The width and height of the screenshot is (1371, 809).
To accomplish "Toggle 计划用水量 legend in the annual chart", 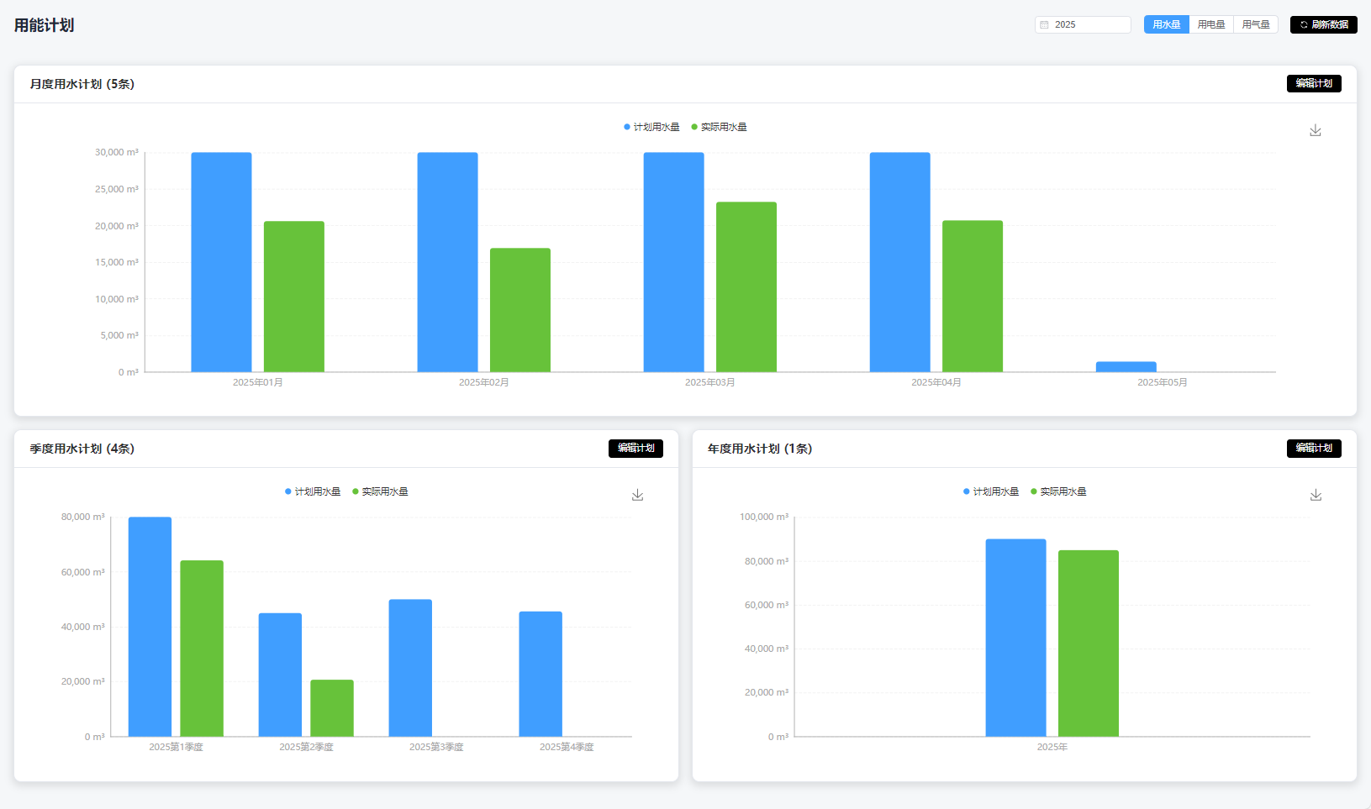I will (991, 491).
